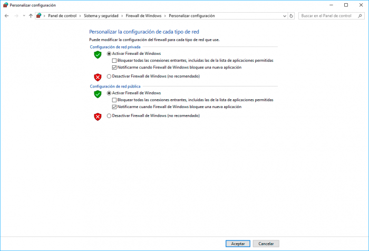Go up one level with the up arrow

[x=31, y=16]
